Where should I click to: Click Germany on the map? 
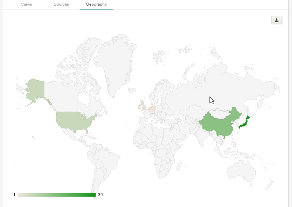coord(152,109)
